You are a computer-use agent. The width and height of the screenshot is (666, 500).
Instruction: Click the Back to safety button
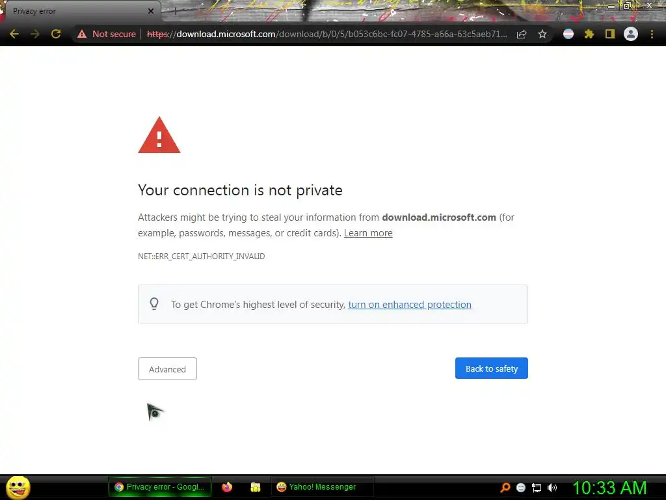coord(492,368)
